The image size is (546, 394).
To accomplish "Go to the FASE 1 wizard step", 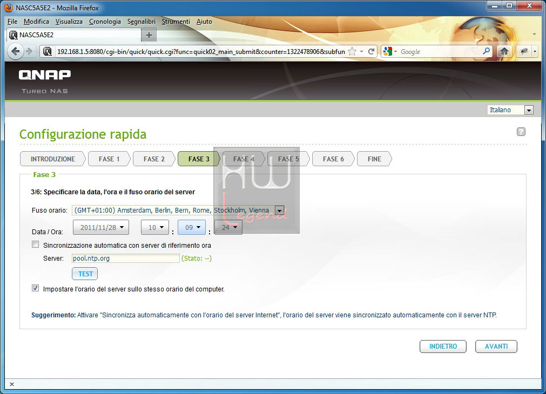I will 109,159.
